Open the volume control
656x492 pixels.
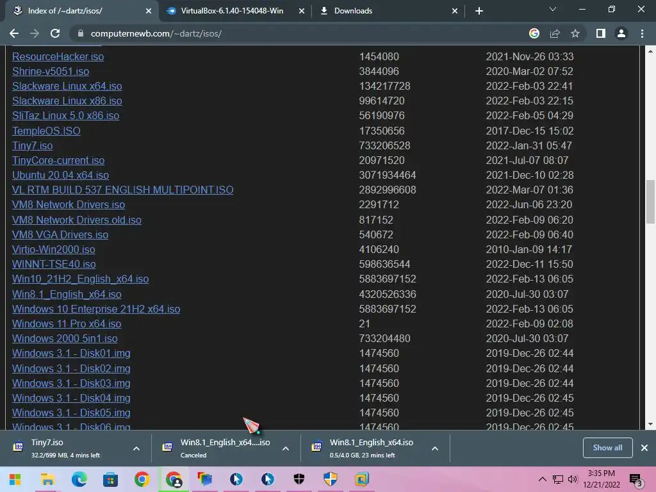pos(573,479)
